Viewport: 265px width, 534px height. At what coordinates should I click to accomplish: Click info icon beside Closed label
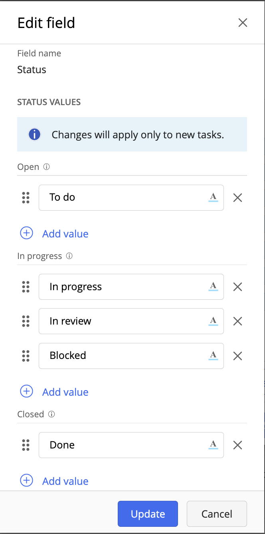(51, 414)
